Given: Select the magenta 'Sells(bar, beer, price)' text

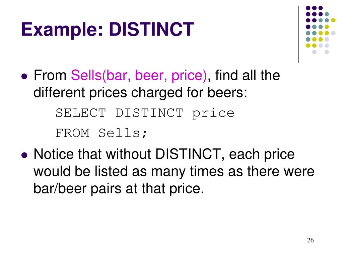Looking at the screenshot, I should (139, 75).
